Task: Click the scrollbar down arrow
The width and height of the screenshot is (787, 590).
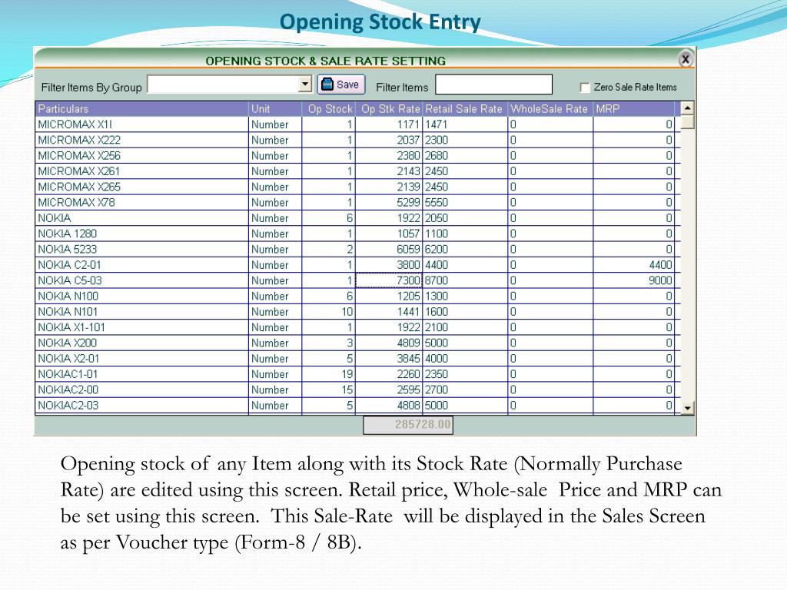Action: coord(687,408)
